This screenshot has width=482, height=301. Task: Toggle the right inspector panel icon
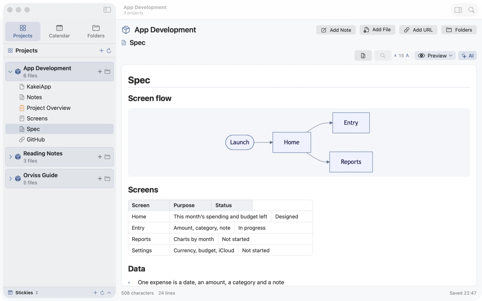(458, 10)
